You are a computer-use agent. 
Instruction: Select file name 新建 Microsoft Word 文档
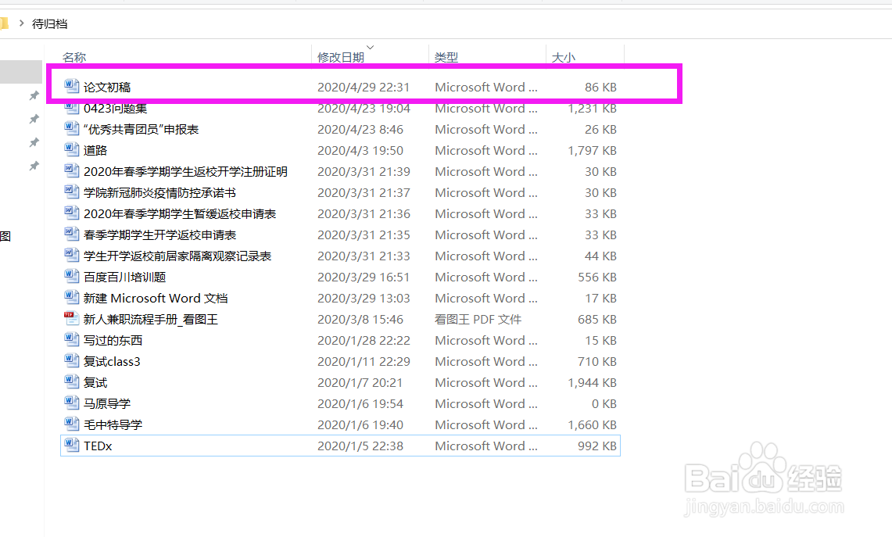(x=156, y=298)
